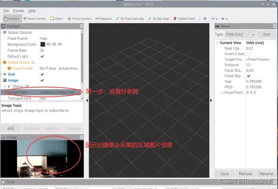Toggle the Grid display checkbox

point(42,74)
